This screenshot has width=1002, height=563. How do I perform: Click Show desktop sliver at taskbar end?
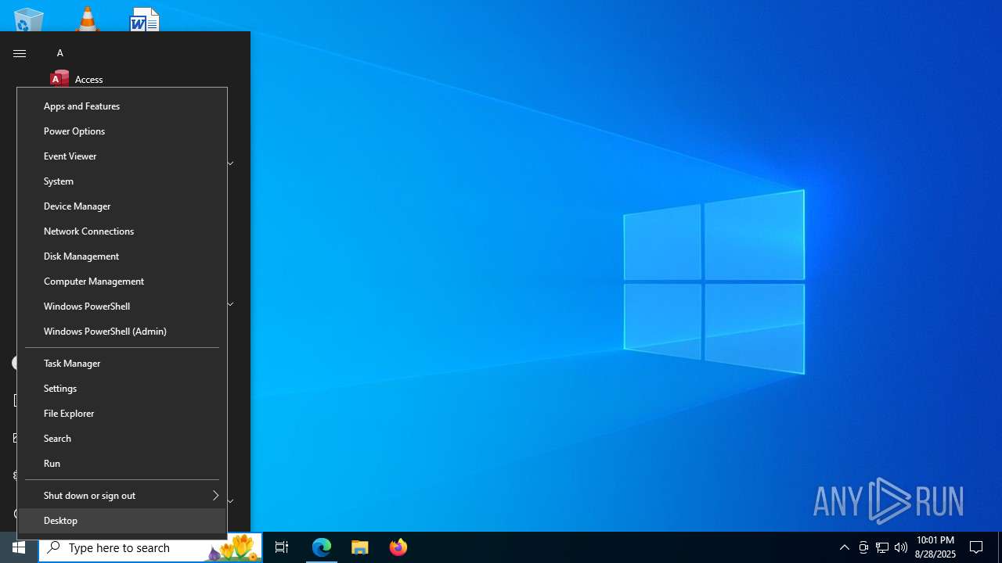pyautogui.click(x=1000, y=547)
